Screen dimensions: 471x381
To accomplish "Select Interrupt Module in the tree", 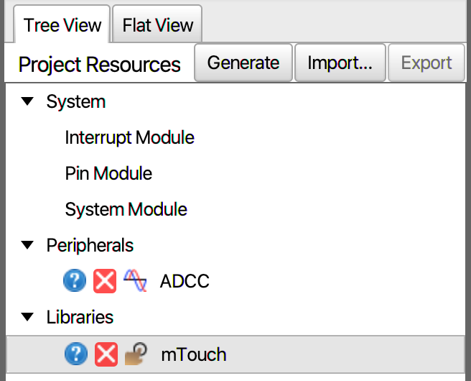I will click(129, 137).
